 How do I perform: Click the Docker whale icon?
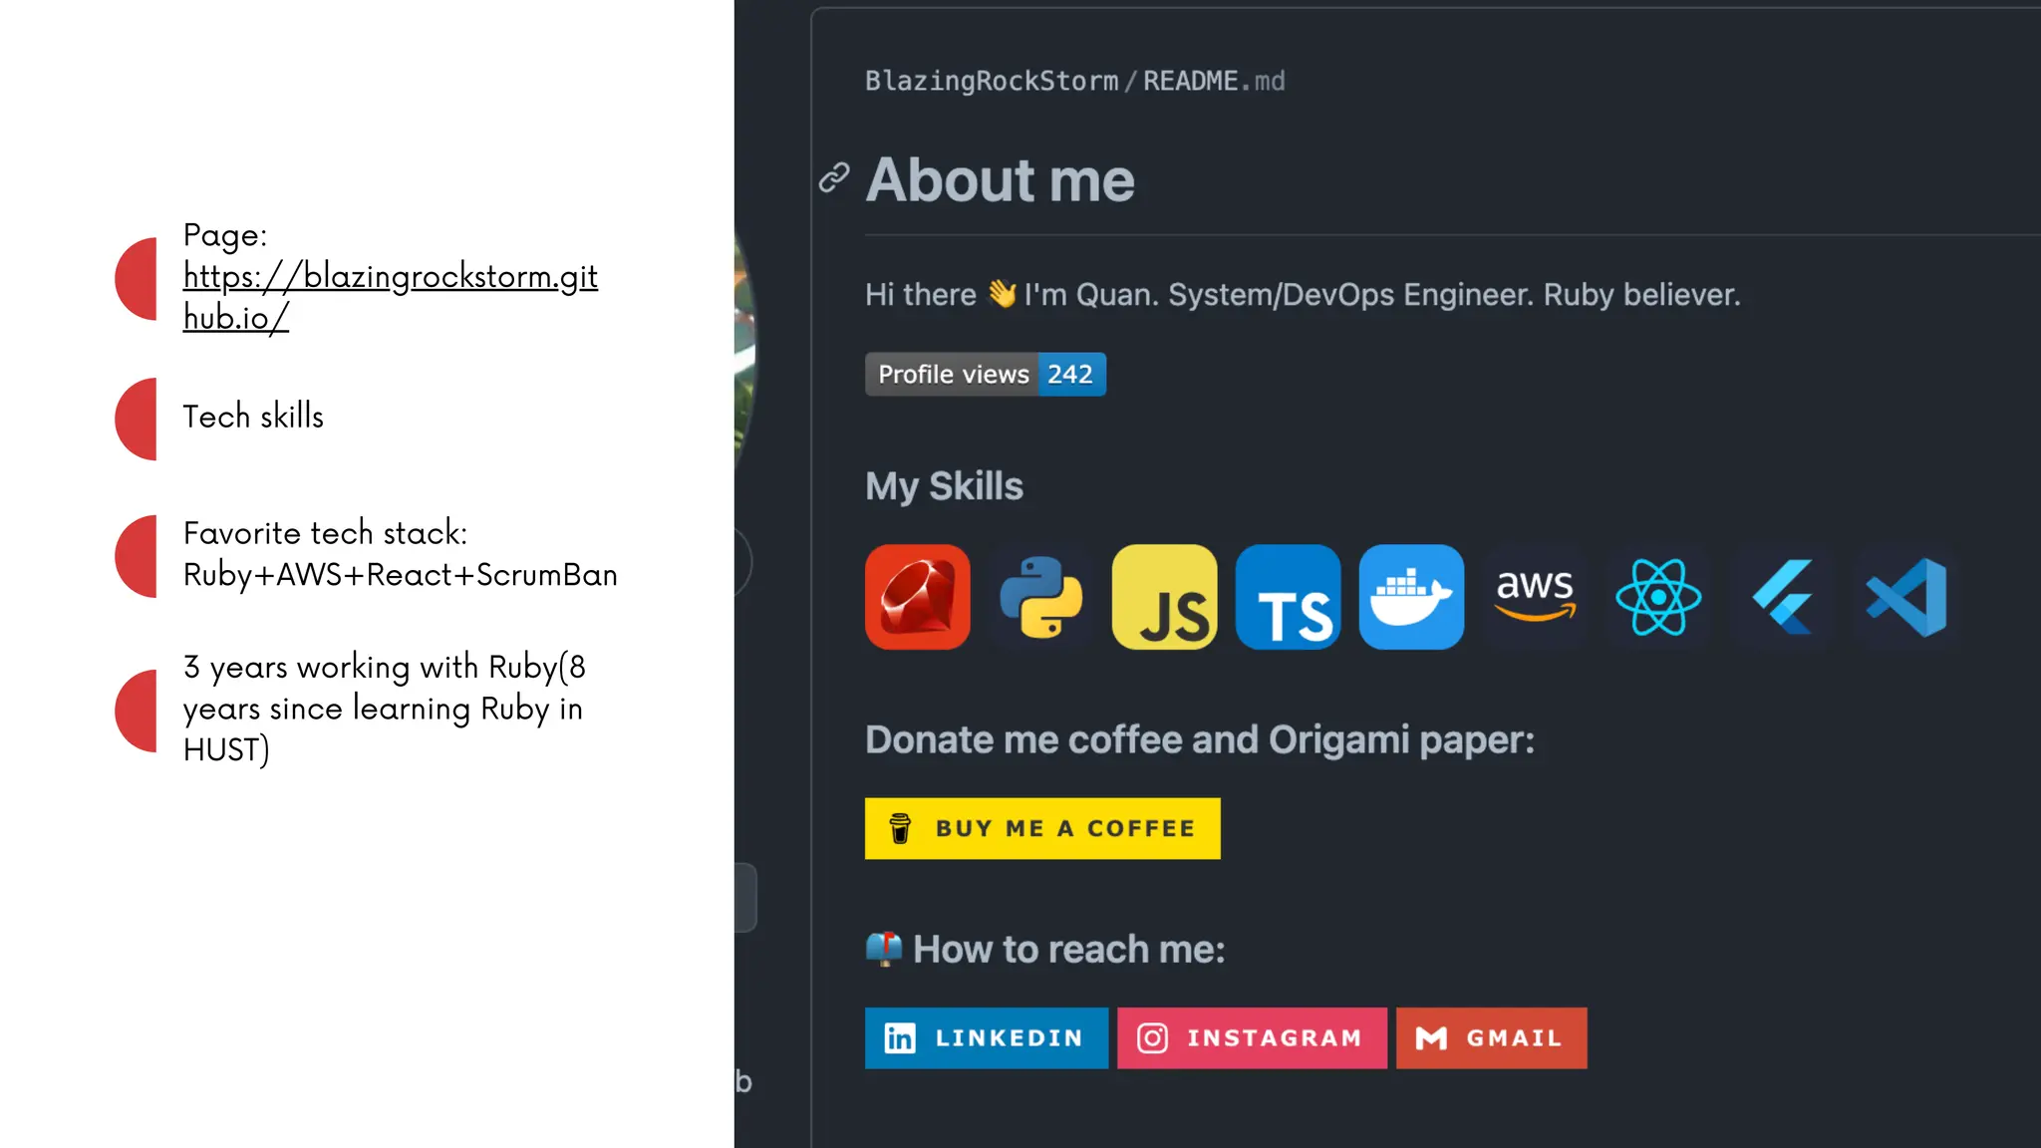pyautogui.click(x=1411, y=597)
